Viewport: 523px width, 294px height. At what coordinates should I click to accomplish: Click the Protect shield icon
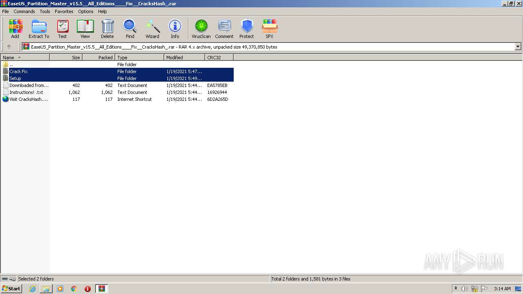247,29
